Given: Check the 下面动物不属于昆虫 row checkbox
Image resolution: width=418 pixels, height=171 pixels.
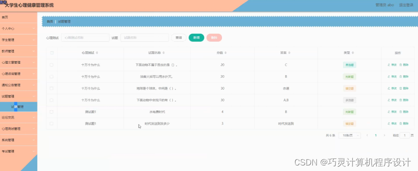Looking at the screenshot, I should pyautogui.click(x=52, y=65).
